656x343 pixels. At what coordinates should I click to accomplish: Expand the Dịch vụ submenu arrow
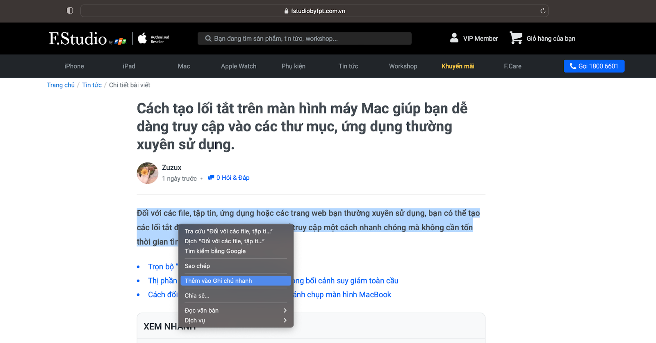[285, 320]
